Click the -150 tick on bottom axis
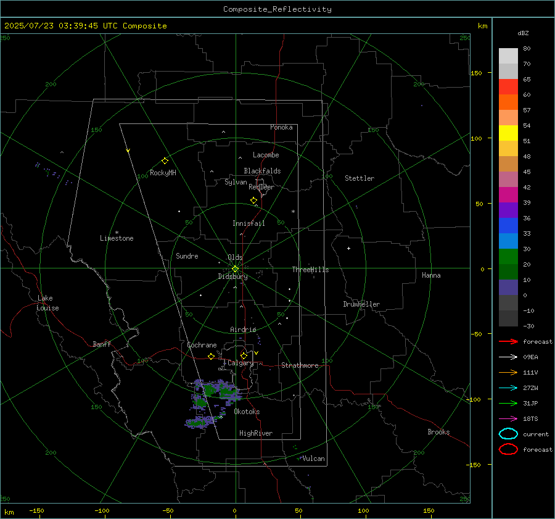The height and width of the screenshot is (519, 555). coord(36,510)
